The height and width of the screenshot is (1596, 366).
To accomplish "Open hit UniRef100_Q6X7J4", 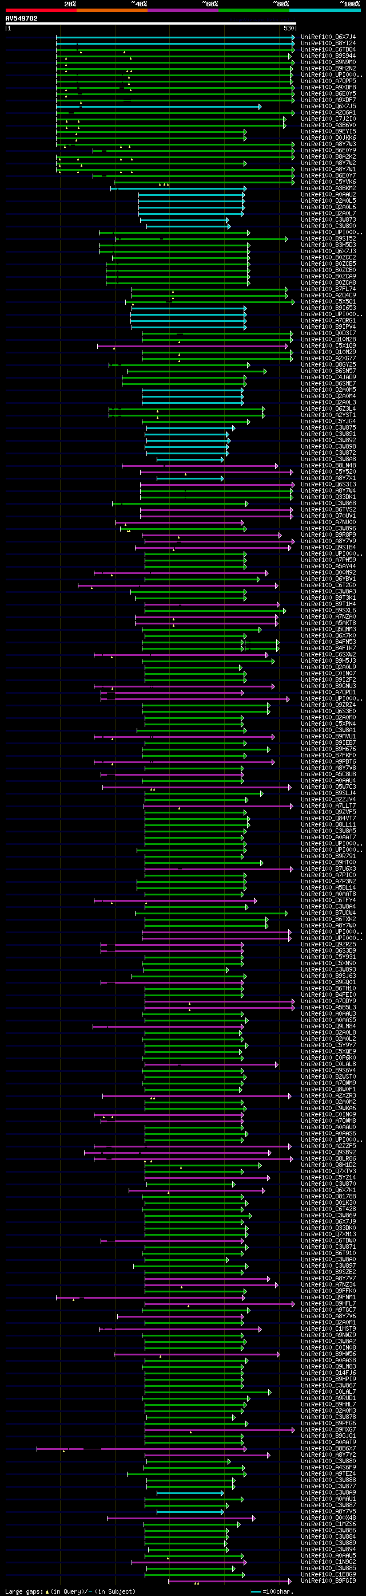I will coord(328,37).
